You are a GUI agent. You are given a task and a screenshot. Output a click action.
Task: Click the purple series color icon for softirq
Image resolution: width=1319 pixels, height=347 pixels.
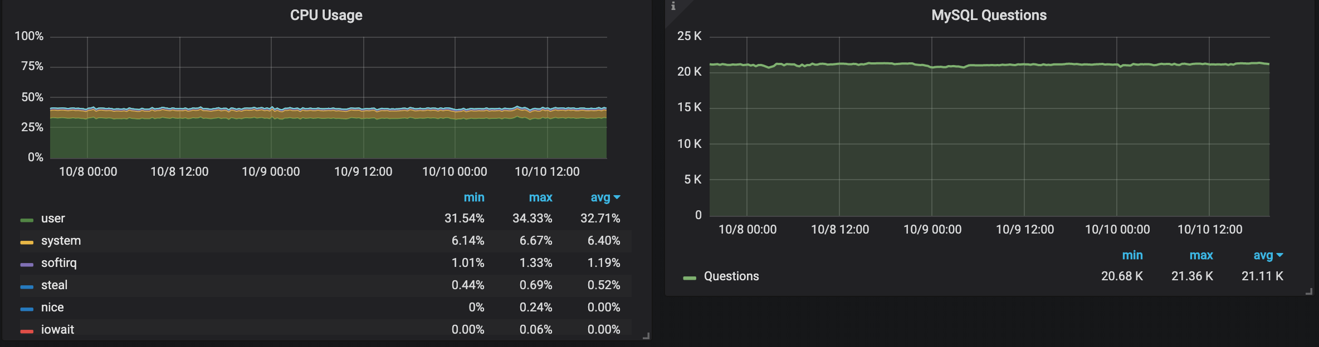[27, 265]
